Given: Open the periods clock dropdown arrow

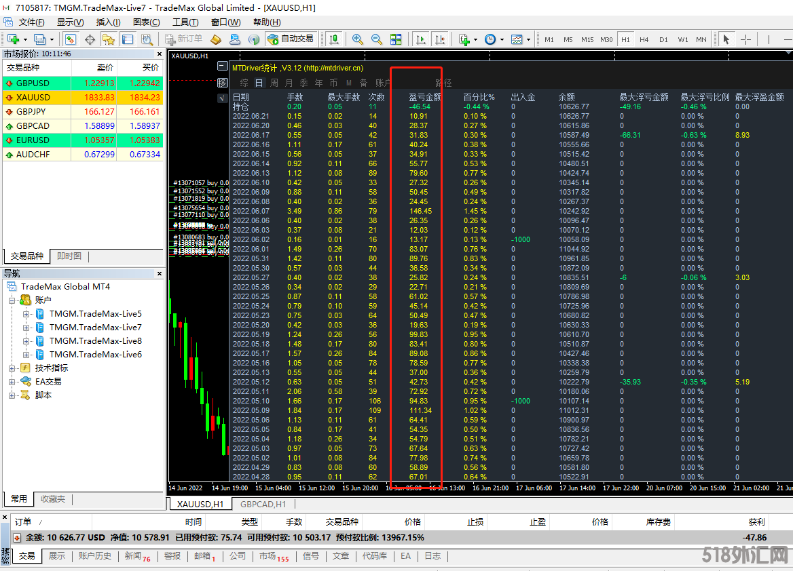Looking at the screenshot, I should point(502,39).
